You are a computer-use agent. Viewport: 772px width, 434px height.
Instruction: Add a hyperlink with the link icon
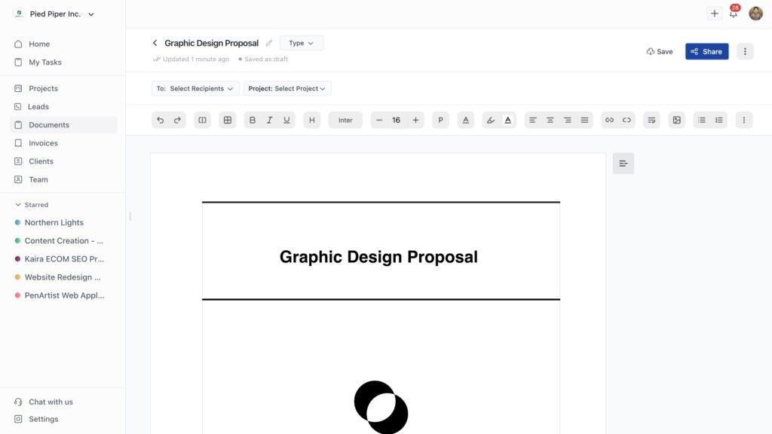[609, 120]
